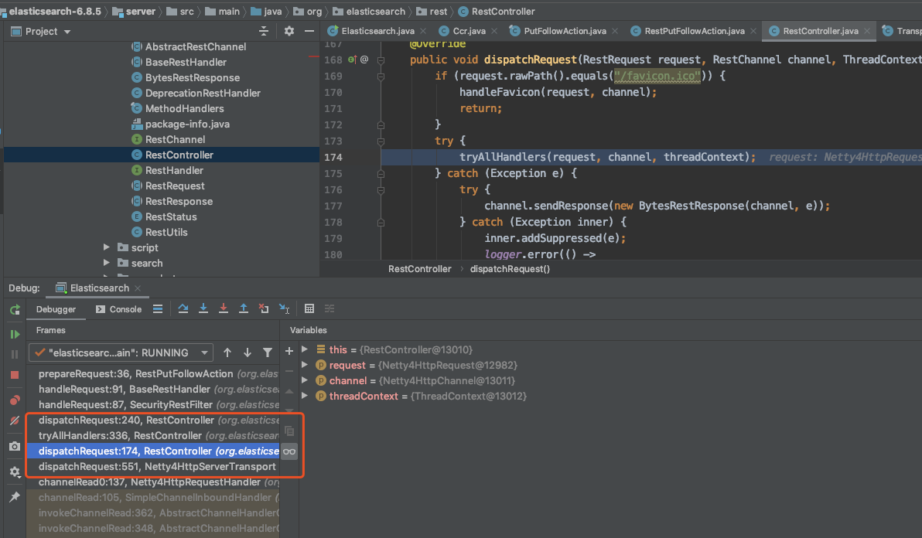Mute breakpoints in the debug sidebar
This screenshot has height=538, width=922.
tap(15, 421)
